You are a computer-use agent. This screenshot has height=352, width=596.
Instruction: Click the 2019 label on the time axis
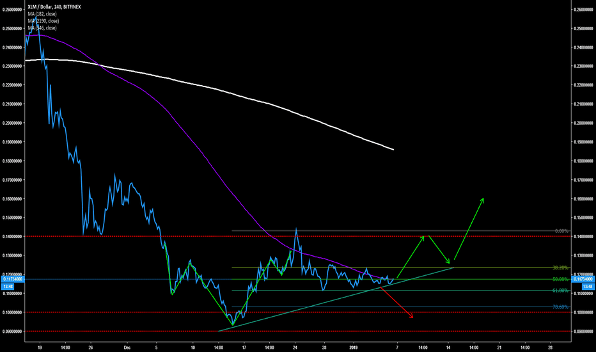354,348
